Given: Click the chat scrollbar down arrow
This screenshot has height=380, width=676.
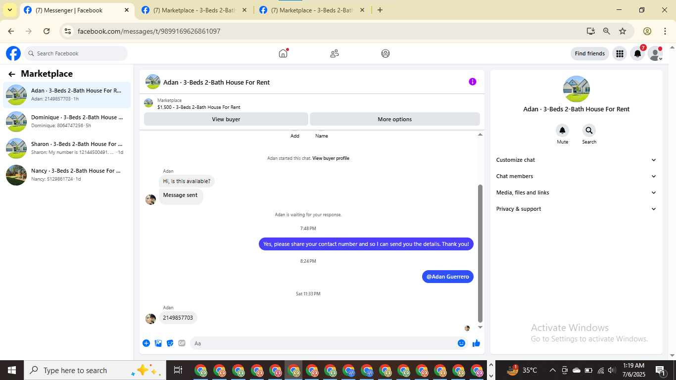Looking at the screenshot, I should 480,327.
